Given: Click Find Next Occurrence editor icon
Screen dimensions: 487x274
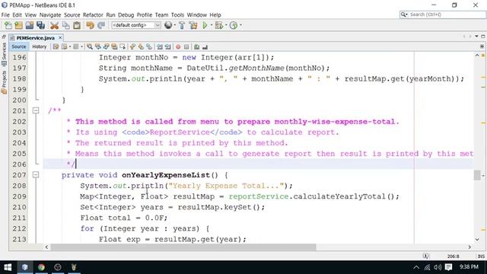Looking at the screenshot, I should (107, 47).
